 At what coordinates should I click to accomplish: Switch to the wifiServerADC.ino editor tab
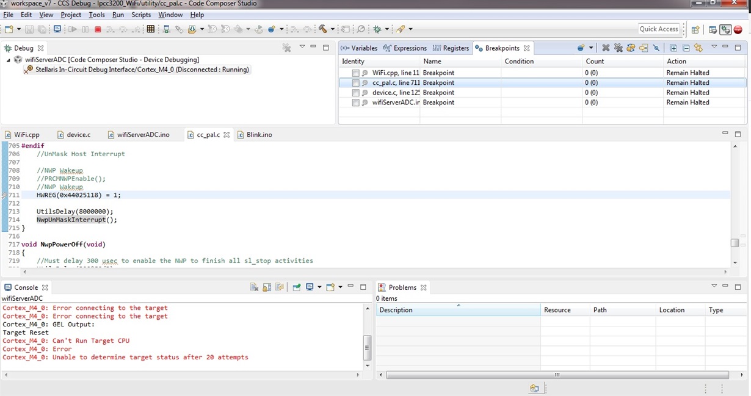143,134
